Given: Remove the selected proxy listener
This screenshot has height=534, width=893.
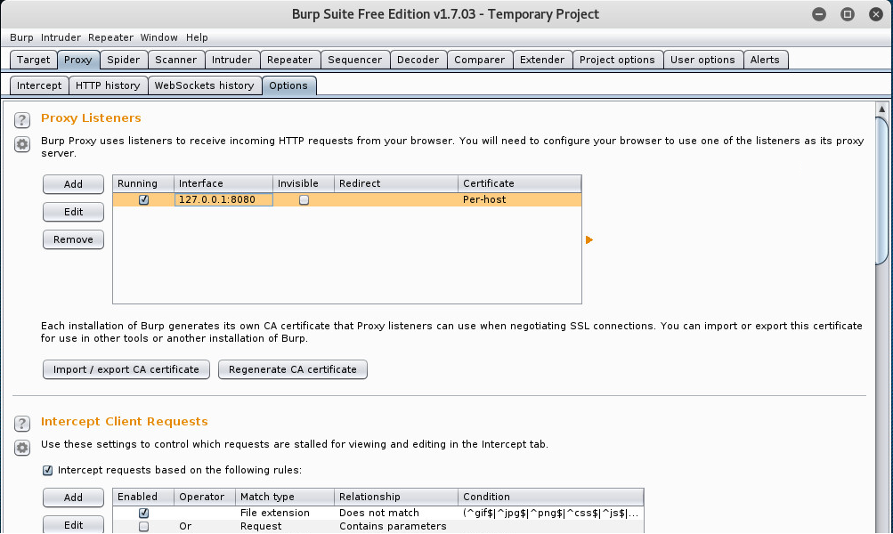Looking at the screenshot, I should tap(73, 239).
